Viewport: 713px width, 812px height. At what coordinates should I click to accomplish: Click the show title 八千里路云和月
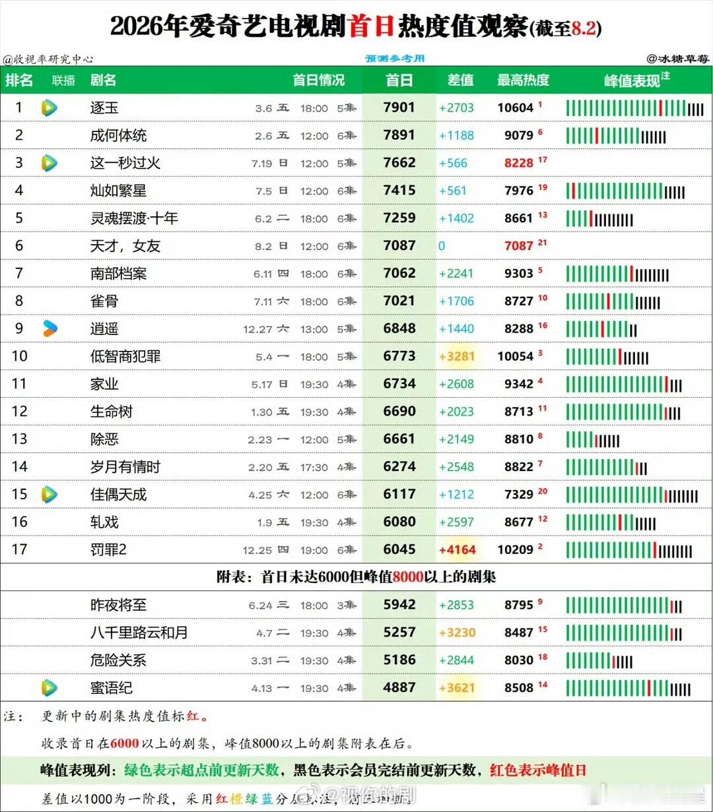[x=139, y=633]
